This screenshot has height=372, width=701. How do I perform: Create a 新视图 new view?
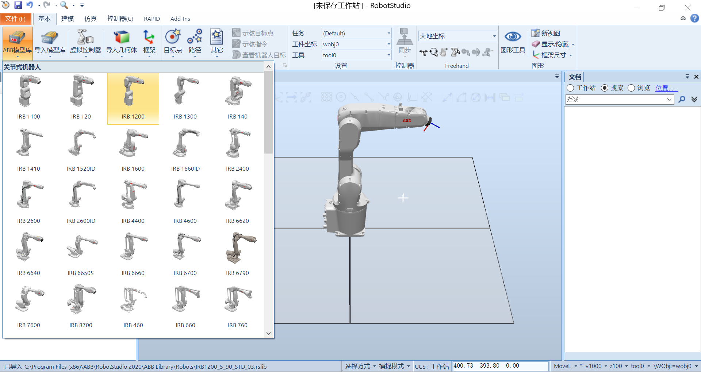(x=546, y=33)
